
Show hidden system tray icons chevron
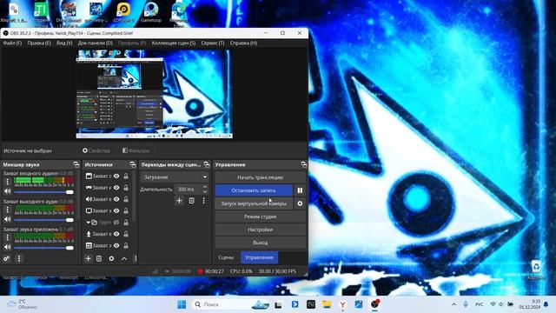tap(453, 304)
